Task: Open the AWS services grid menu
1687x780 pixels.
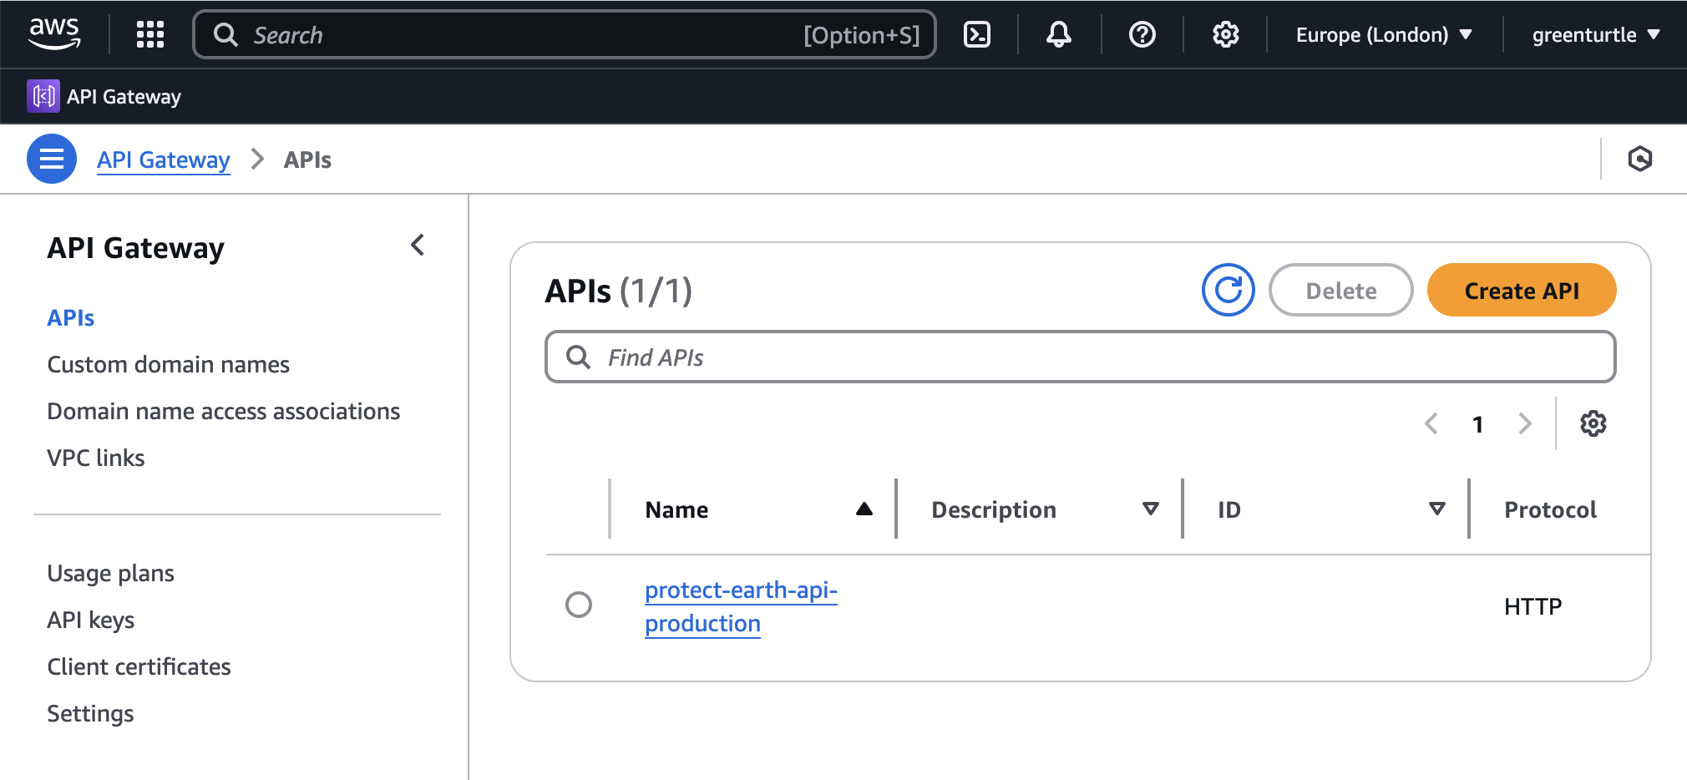Action: point(150,34)
